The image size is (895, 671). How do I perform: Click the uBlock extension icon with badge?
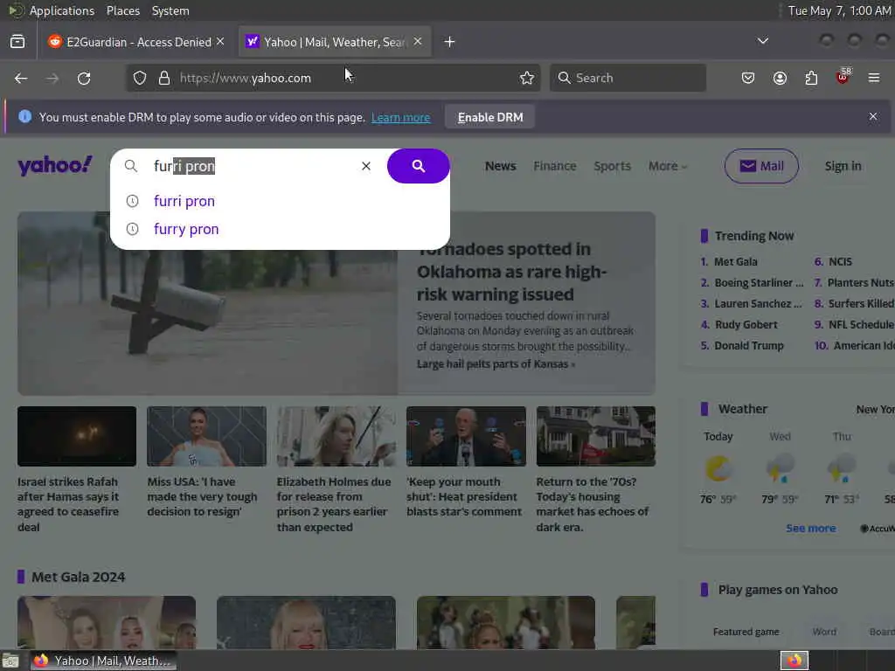click(x=843, y=77)
